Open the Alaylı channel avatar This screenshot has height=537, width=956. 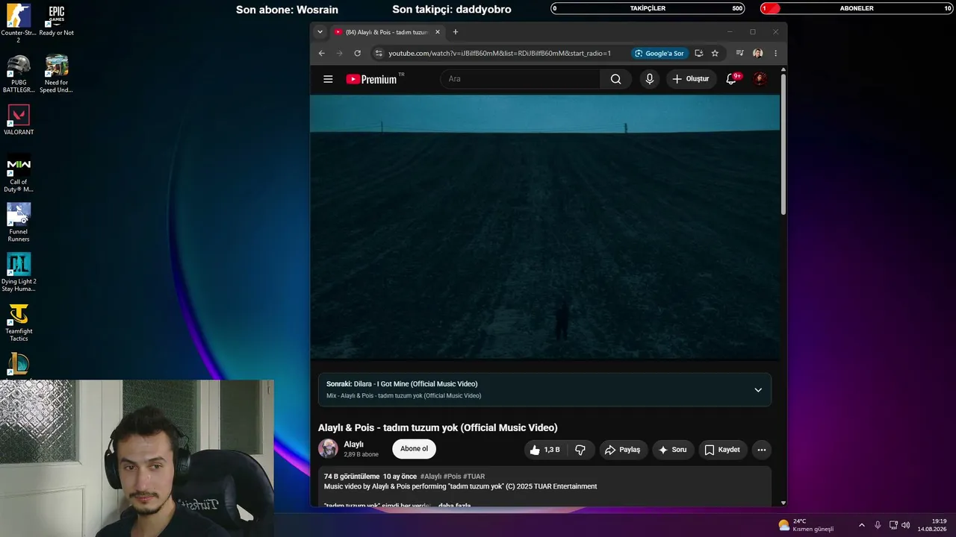(328, 449)
